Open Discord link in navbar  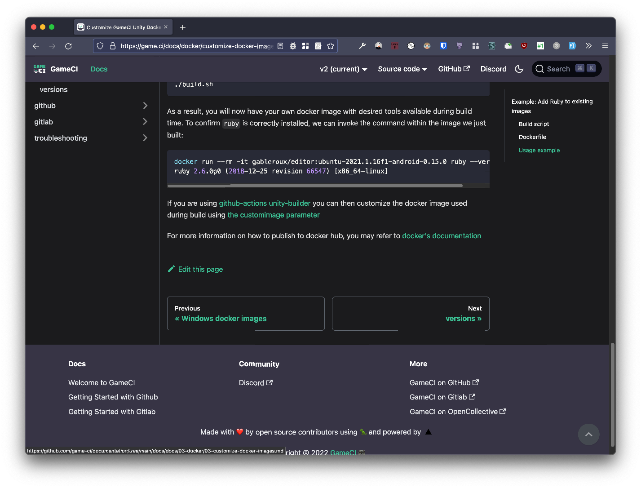point(493,69)
